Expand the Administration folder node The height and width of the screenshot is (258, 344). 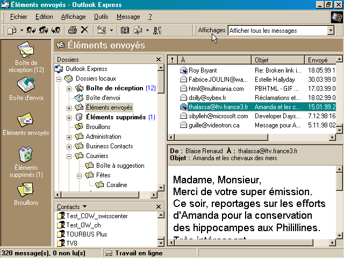click(x=69, y=138)
